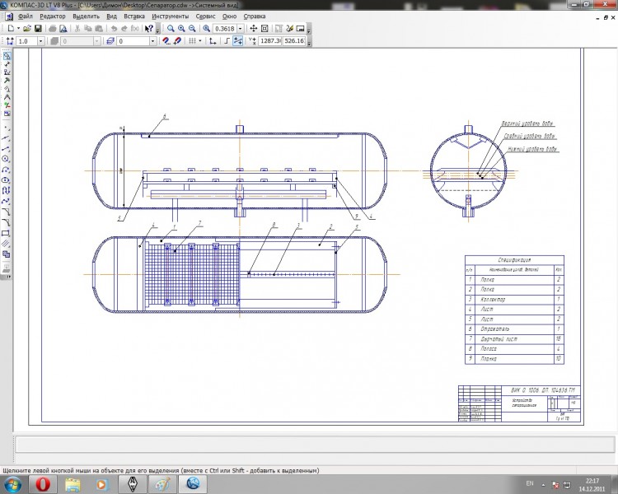Select the Circle tool
Screen dimensions: 618x494
click(x=6, y=159)
